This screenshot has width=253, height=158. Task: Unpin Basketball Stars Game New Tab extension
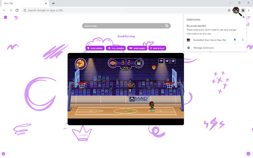(x=235, y=40)
